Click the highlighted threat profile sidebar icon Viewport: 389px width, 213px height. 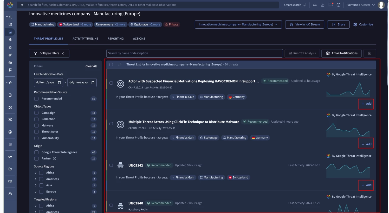click(x=10, y=32)
